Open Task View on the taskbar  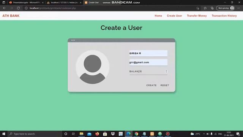(x=73, y=134)
